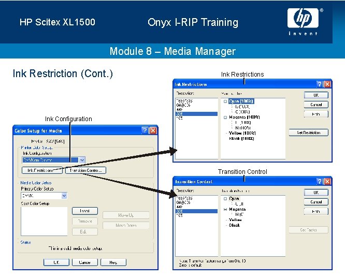Click the help question-mark icon in Color Setup for Media
This screenshot has height=279, width=345.
(145, 130)
